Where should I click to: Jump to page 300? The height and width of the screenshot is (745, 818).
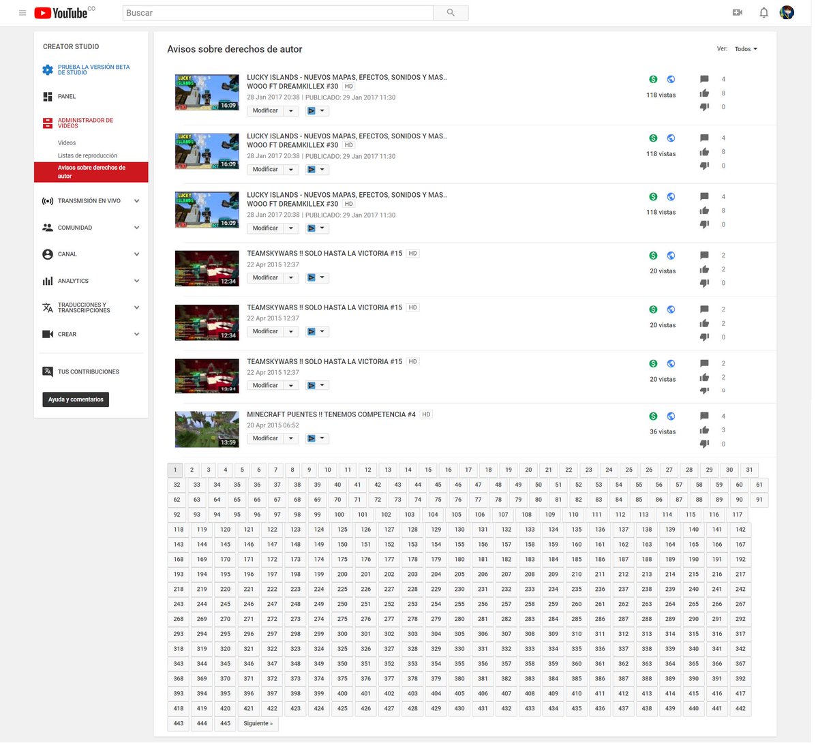342,634
